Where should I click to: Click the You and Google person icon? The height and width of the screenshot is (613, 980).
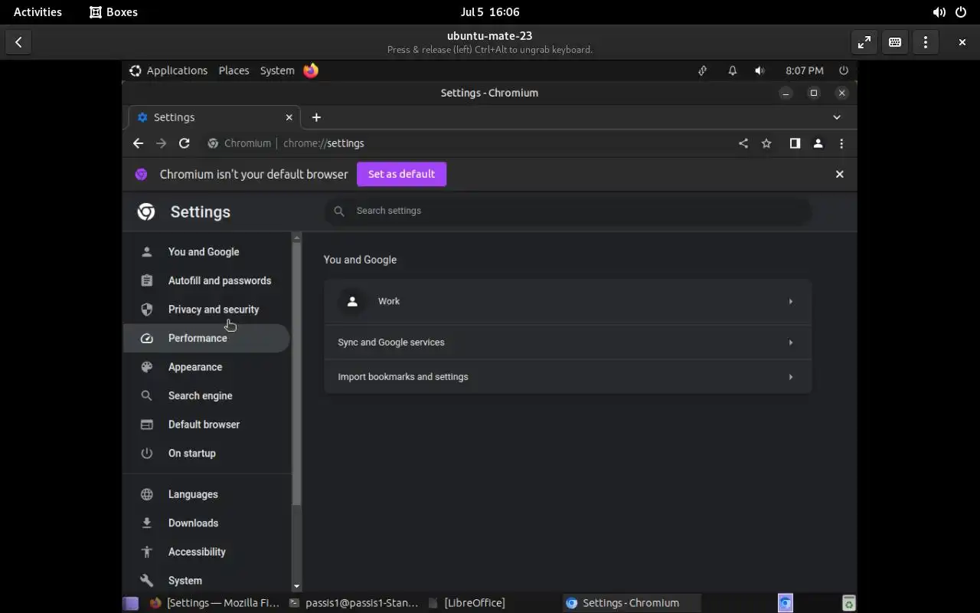(147, 251)
